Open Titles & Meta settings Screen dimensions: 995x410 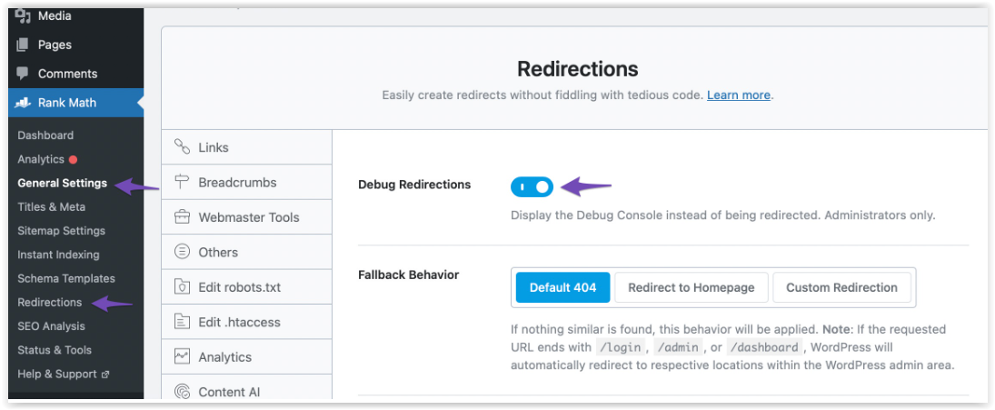[52, 207]
